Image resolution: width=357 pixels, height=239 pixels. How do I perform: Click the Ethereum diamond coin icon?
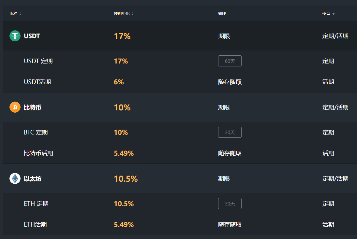point(15,178)
